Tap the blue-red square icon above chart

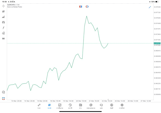click(80, 7)
